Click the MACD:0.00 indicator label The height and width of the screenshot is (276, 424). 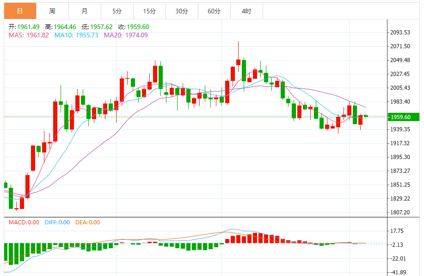coord(24,222)
